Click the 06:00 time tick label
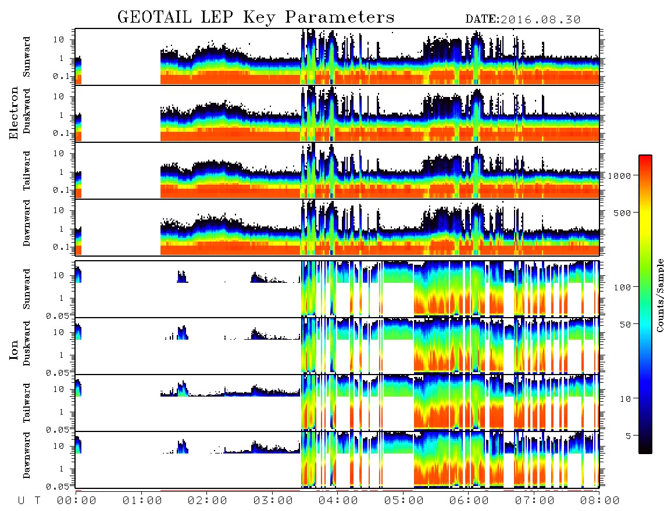The width and height of the screenshot is (664, 511). point(469,501)
